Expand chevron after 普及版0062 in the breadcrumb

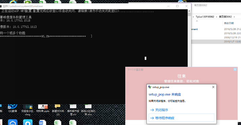pyautogui.click(x=234, y=17)
